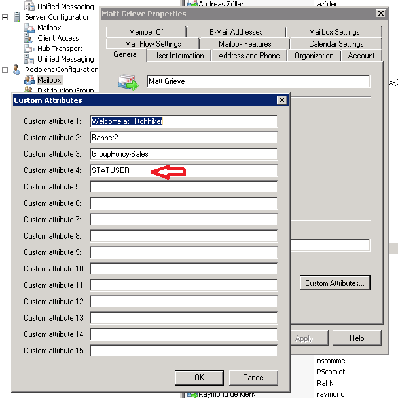Image resolution: width=398 pixels, height=398 pixels.
Task: Click the Custom Attributes... button
Action: pyautogui.click(x=336, y=283)
